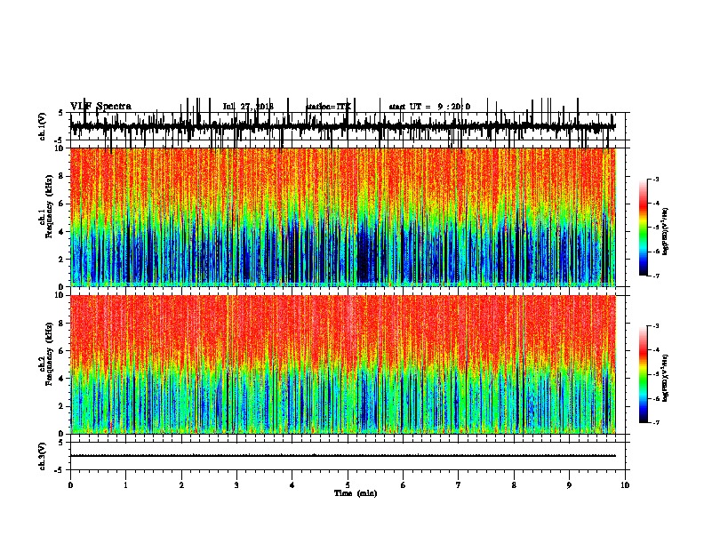Screen dimensions: 704x544
Task: Click the "7" minute tick label
Action: (459, 485)
